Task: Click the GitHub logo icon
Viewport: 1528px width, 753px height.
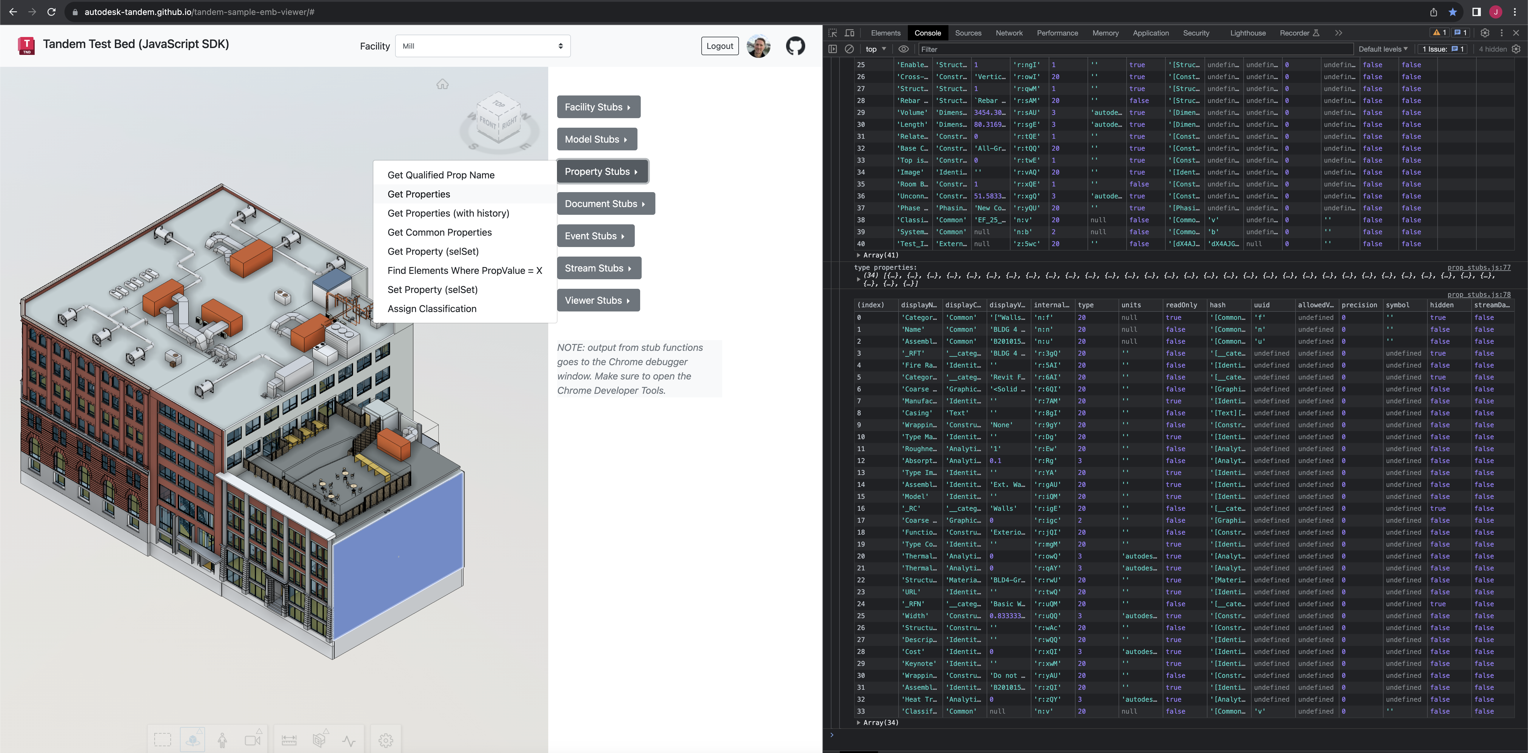Action: click(x=795, y=46)
